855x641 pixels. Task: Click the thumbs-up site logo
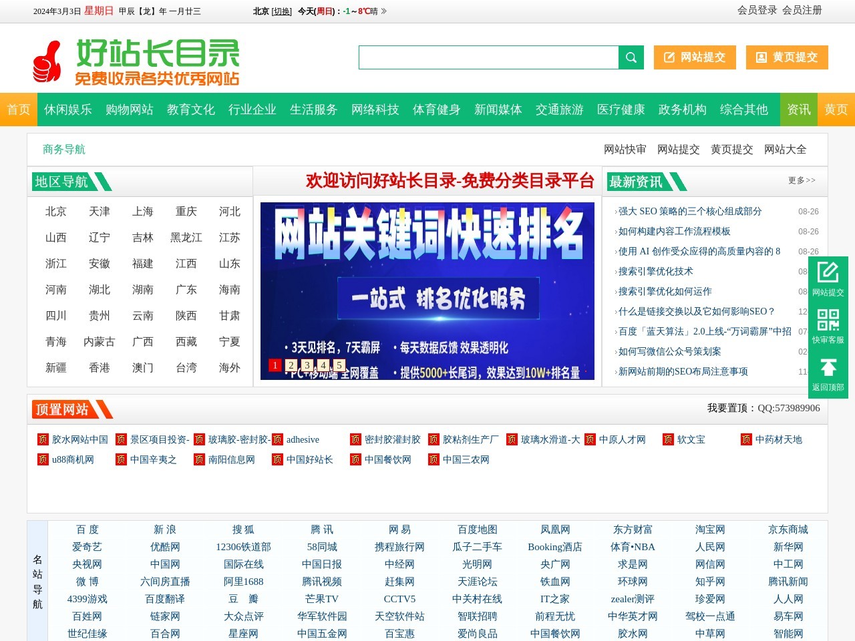pos(47,61)
